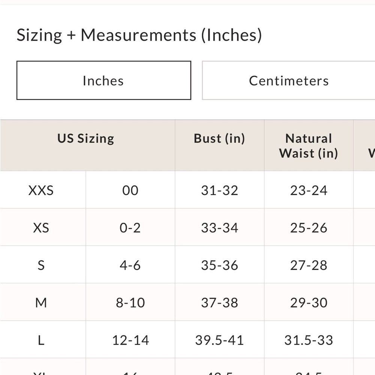Click the Sizing + Measurements heading
375x375 pixels.
point(139,35)
